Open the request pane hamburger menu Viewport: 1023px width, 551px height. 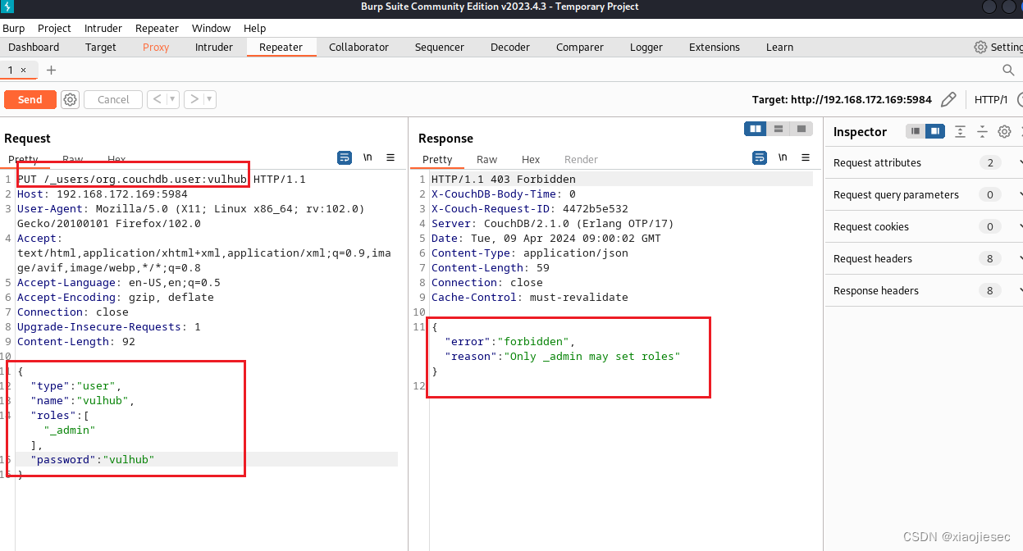point(390,157)
